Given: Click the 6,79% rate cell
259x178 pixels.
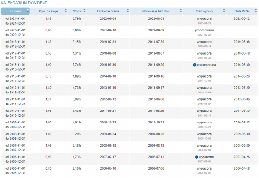Looking at the screenshot, I should (x=77, y=19).
